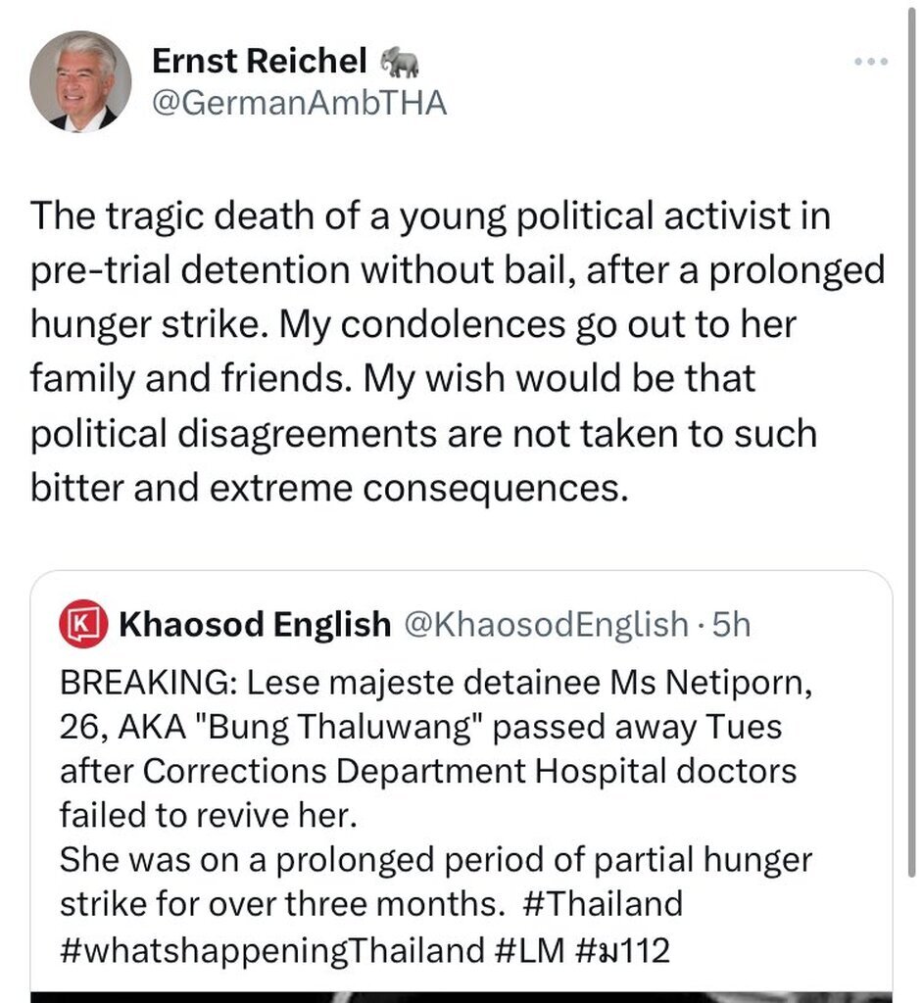Viewport: 923px width, 1003px height.
Task: Click the elephant emoji beside the name
Action: click(400, 63)
